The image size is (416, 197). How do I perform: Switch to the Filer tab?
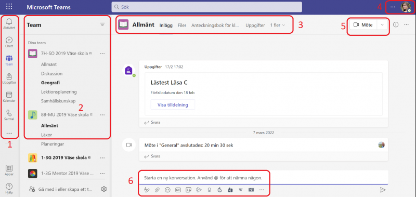point(181,25)
